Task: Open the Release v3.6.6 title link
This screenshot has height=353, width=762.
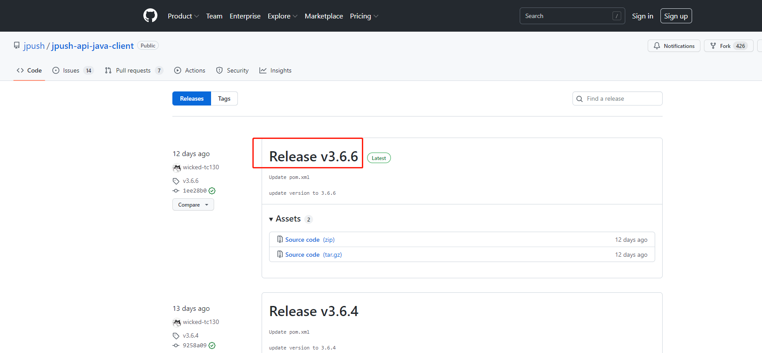Action: tap(314, 156)
